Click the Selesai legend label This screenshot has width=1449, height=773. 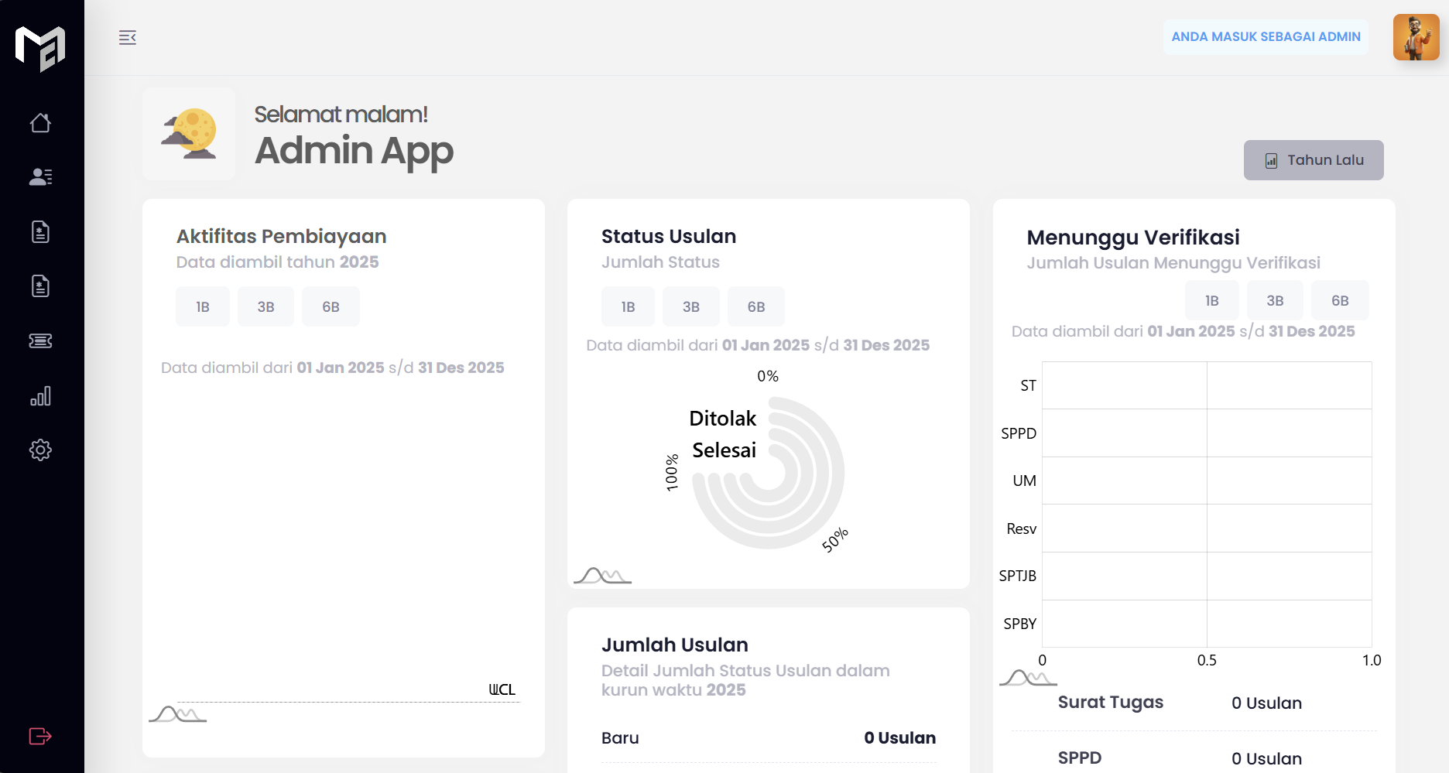(x=724, y=450)
